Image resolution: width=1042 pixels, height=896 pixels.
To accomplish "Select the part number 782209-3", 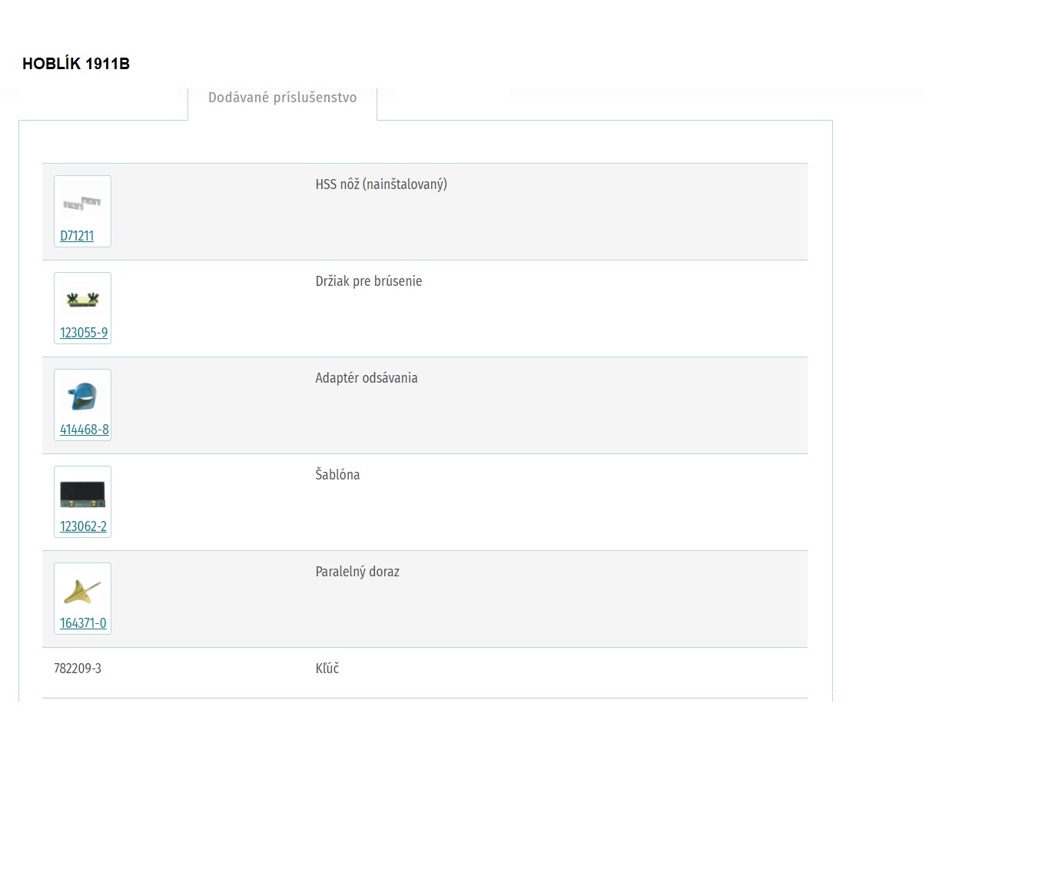I will click(x=78, y=669).
